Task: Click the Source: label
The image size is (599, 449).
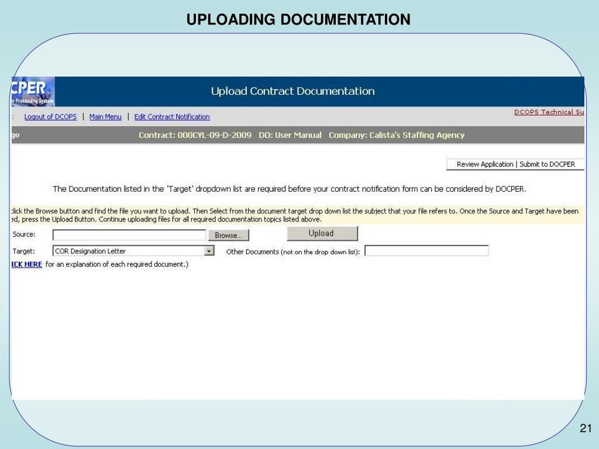Action: point(23,234)
